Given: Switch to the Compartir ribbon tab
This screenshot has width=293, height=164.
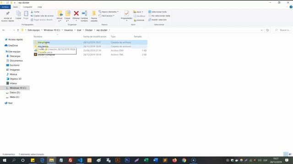Looking at the screenshot, I should click(27, 7).
